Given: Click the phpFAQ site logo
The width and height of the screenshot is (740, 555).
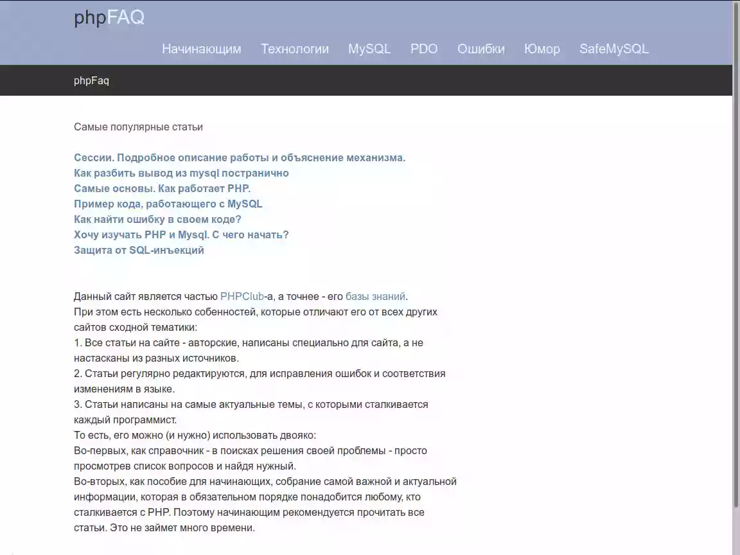Looking at the screenshot, I should [x=109, y=18].
